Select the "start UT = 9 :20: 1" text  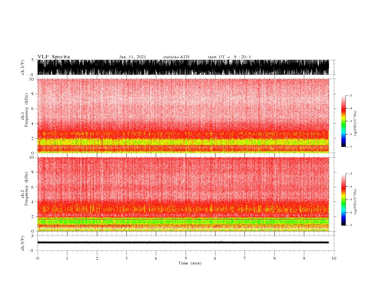pos(229,57)
